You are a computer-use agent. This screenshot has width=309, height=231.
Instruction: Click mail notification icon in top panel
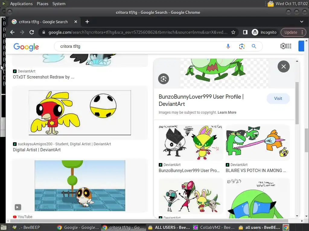(271, 4)
